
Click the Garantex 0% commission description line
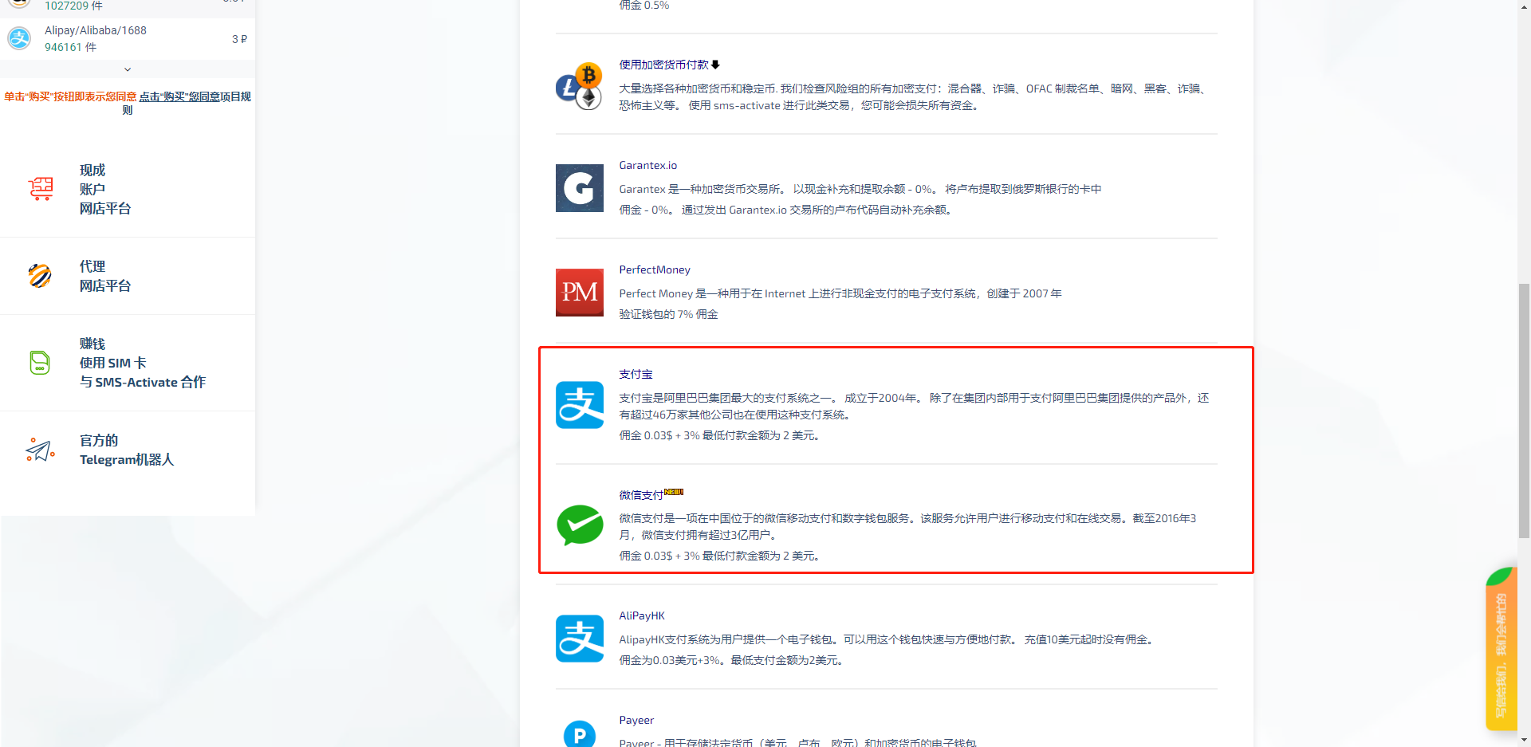point(785,210)
